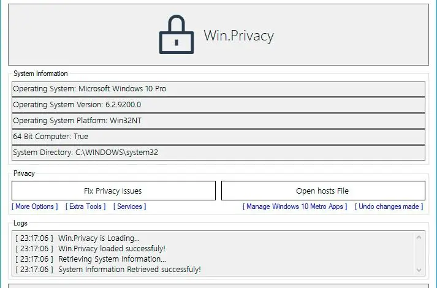Open the Services link
Screen dimensions: 437x288
coord(129,207)
